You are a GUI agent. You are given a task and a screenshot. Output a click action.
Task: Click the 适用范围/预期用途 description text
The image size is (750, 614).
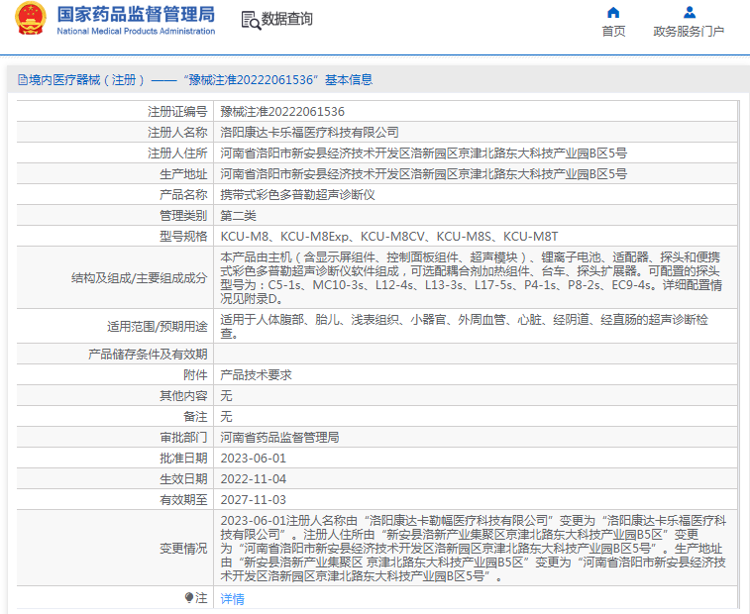[x=464, y=326]
